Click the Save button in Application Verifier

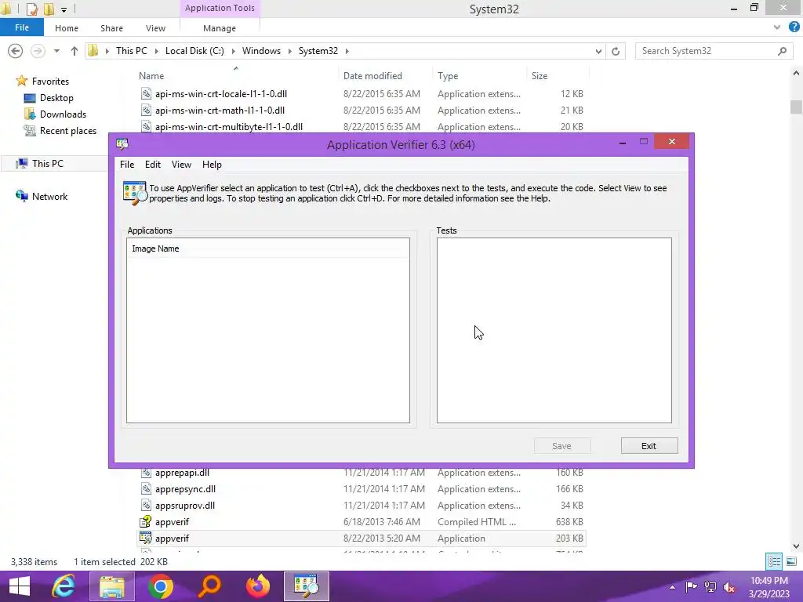coord(561,446)
